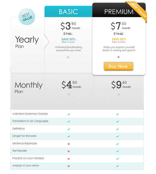156x174 pixels.
Task: Click Premium checkmark for Sentence Rephraser
Action: [x=118, y=144]
